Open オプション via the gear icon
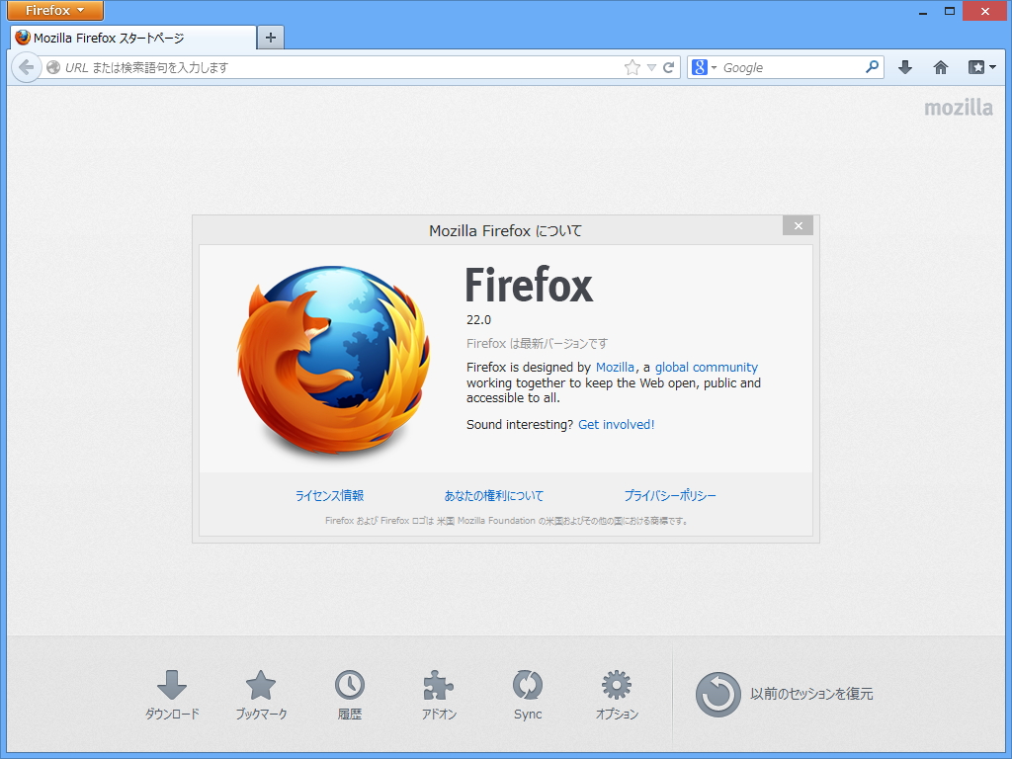The height and width of the screenshot is (759, 1012). 616,687
